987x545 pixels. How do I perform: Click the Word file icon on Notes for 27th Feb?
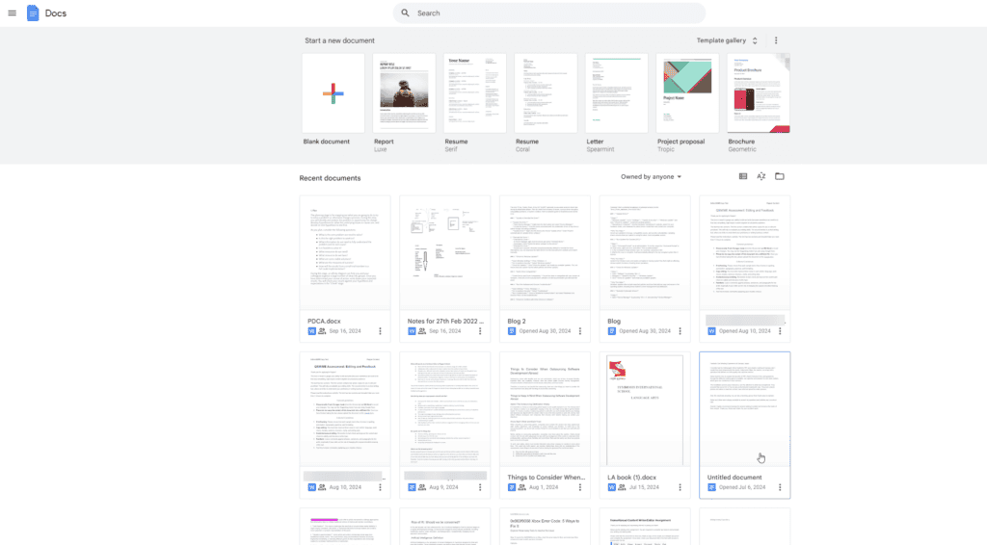click(x=412, y=331)
